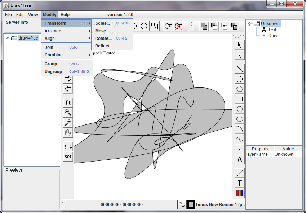Collapse the draw4free tree node
This screenshot has width=306, height=213.
8,38
